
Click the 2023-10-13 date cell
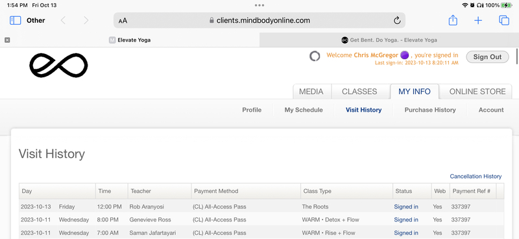click(36, 207)
